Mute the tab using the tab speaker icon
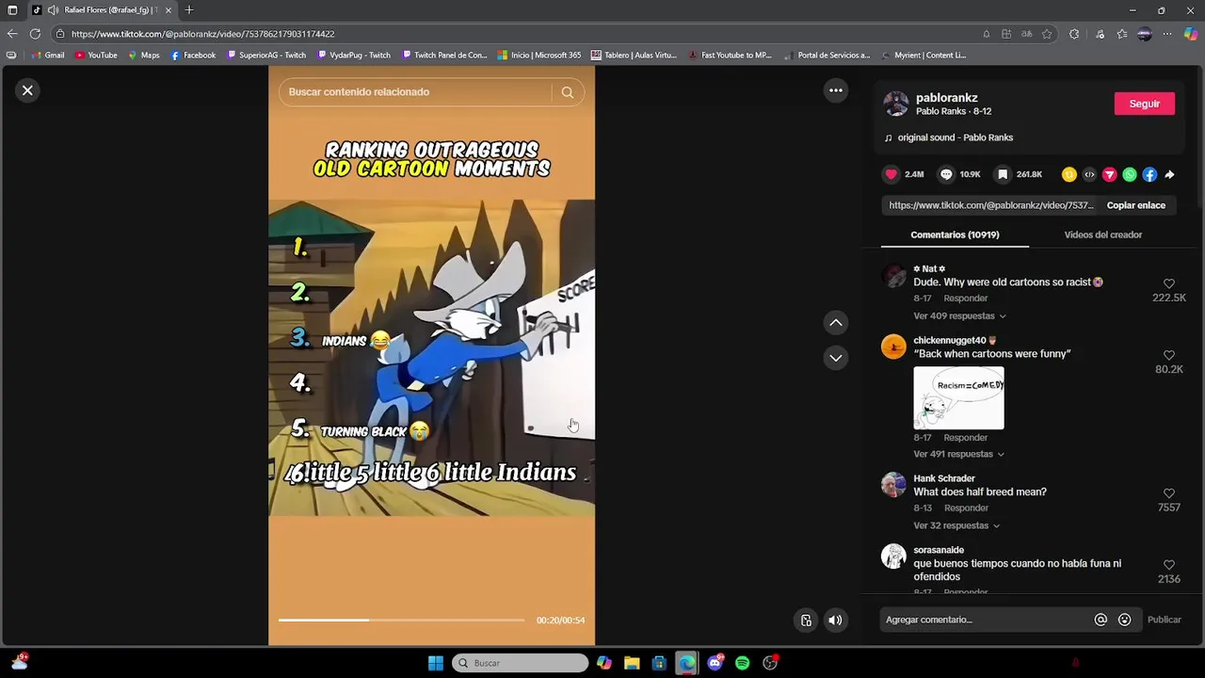The image size is (1205, 678). tap(53, 10)
